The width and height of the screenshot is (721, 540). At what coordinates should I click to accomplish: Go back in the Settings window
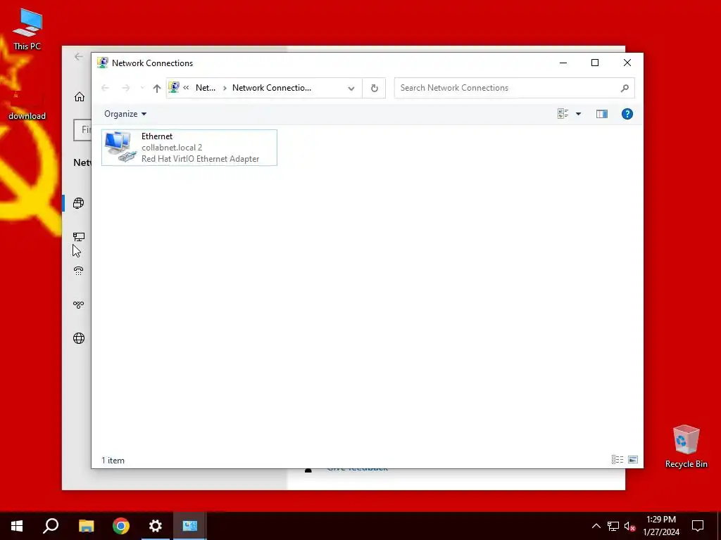[x=79, y=56]
